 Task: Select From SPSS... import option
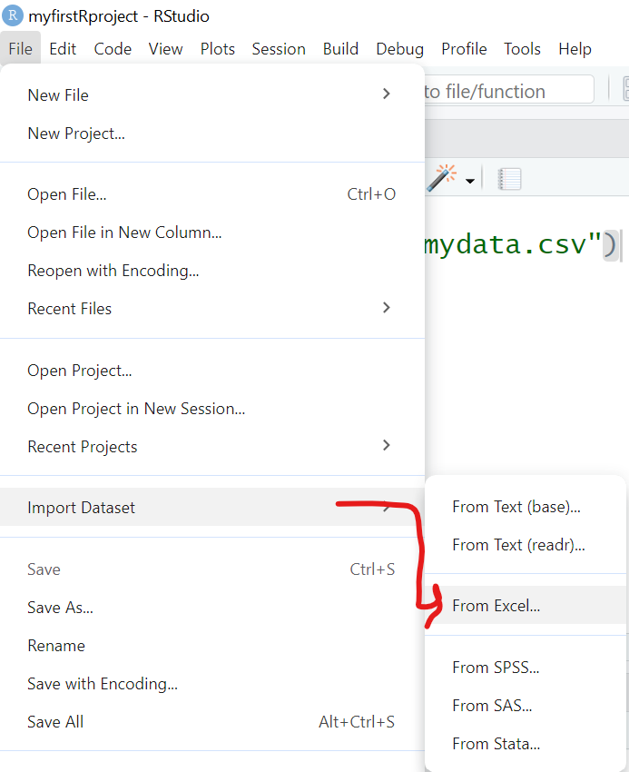tap(526, 668)
